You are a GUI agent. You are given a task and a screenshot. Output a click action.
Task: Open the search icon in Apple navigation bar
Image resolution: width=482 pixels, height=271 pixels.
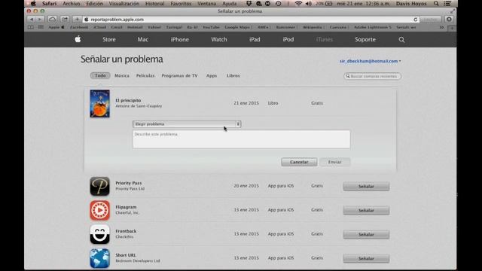coord(401,40)
